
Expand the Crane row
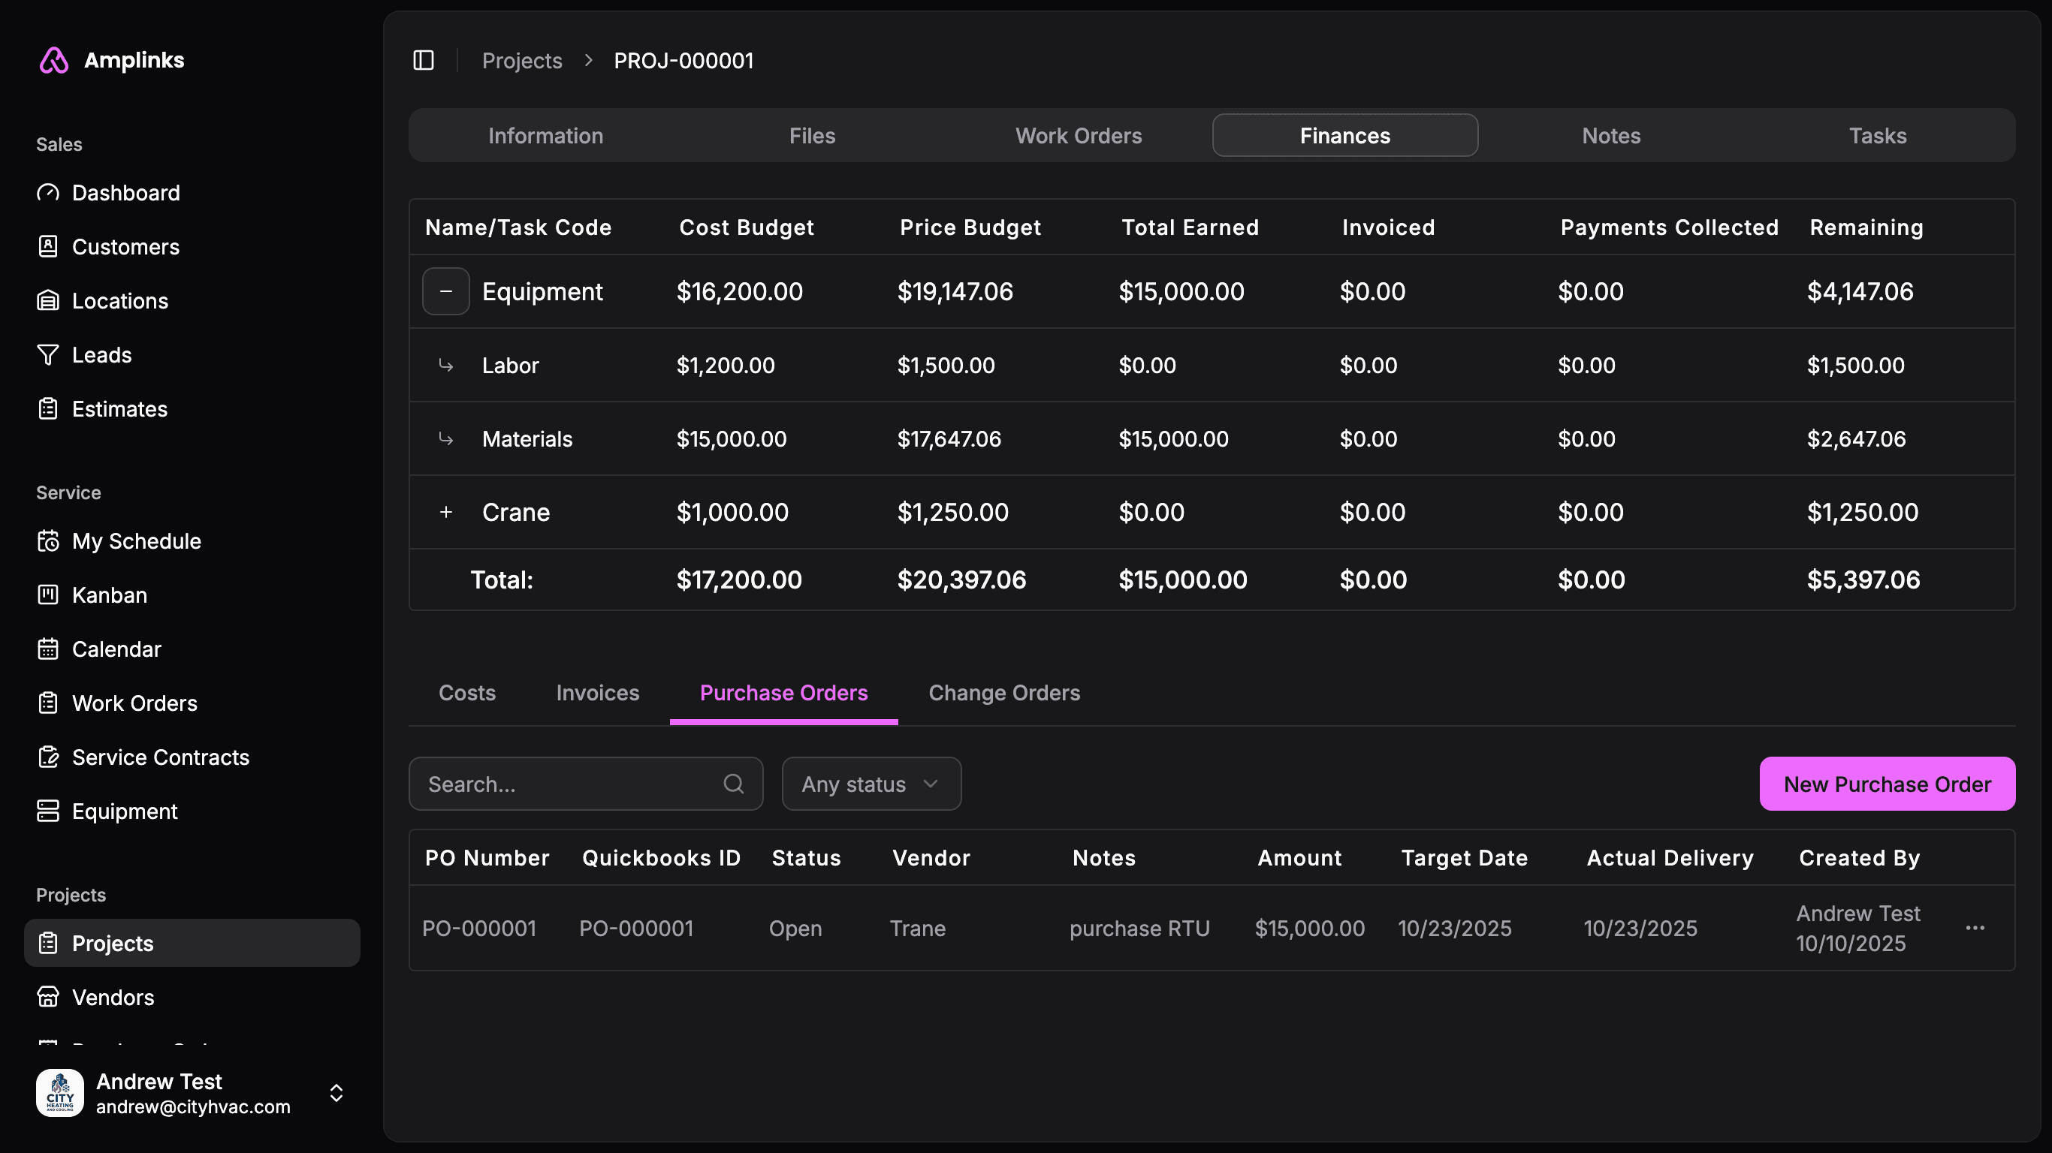(x=445, y=512)
